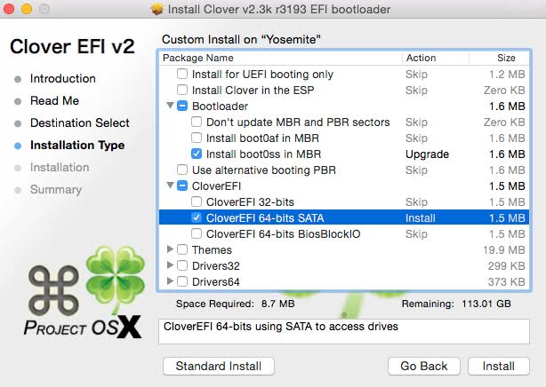
Task: Select the Destination Select step
Action: [80, 123]
